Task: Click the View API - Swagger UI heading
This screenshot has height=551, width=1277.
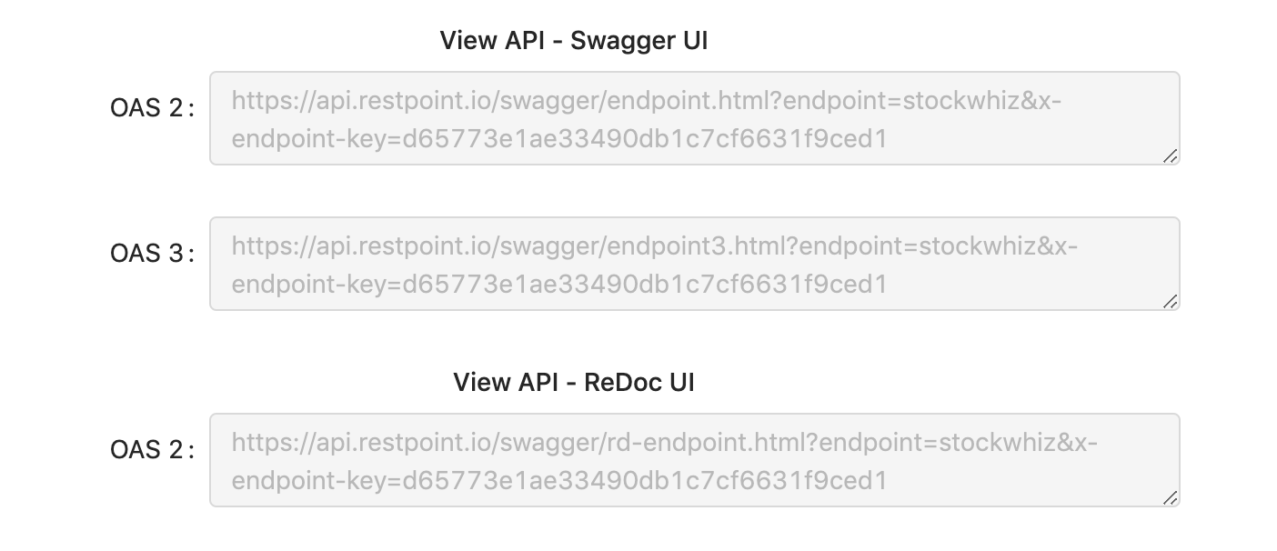Action: tap(574, 40)
